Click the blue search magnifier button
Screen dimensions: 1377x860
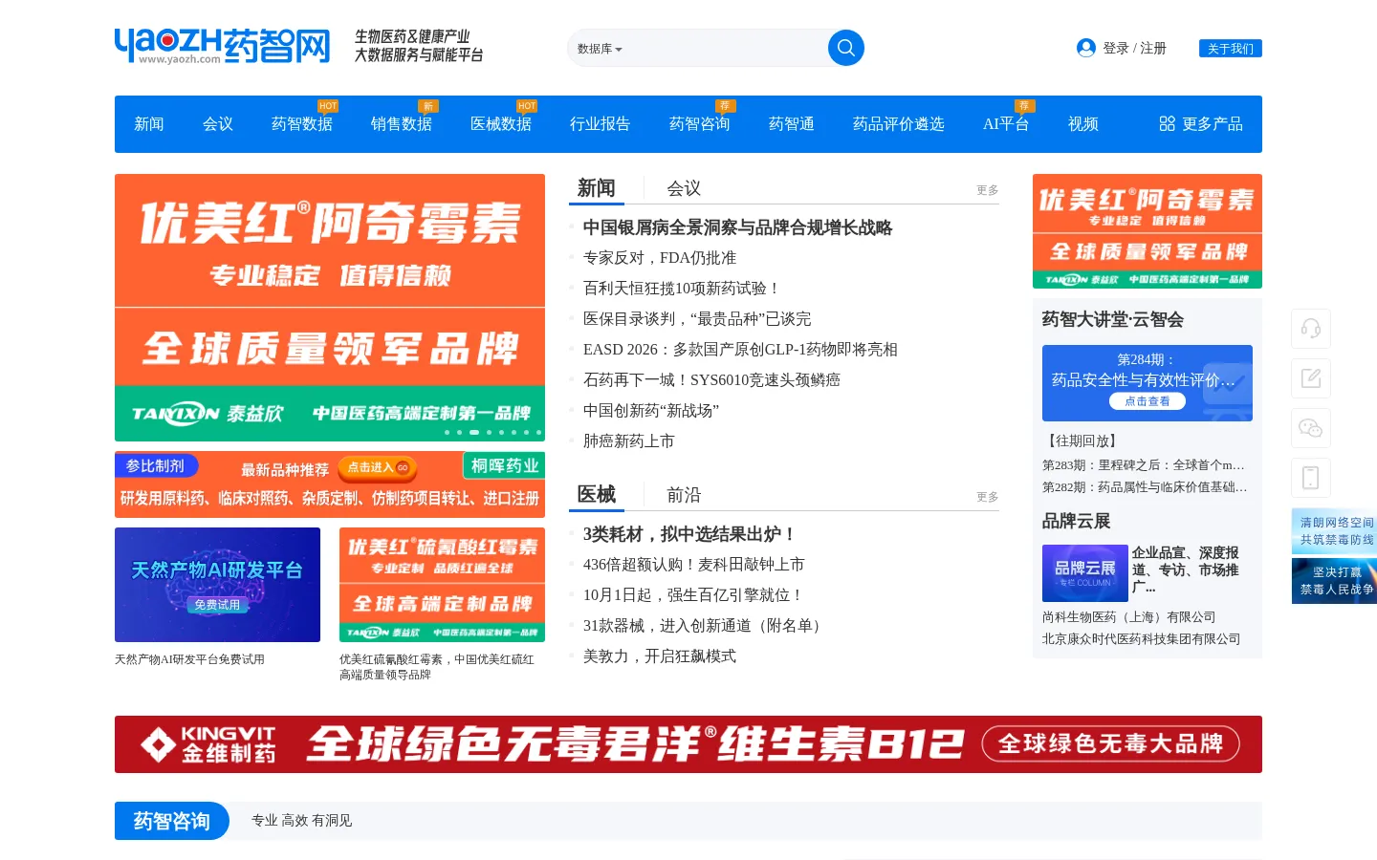[x=845, y=48]
